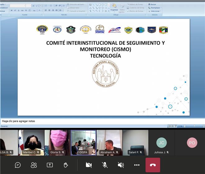
Task: Open the meeting chat panel
Action: pyautogui.click(x=18, y=165)
